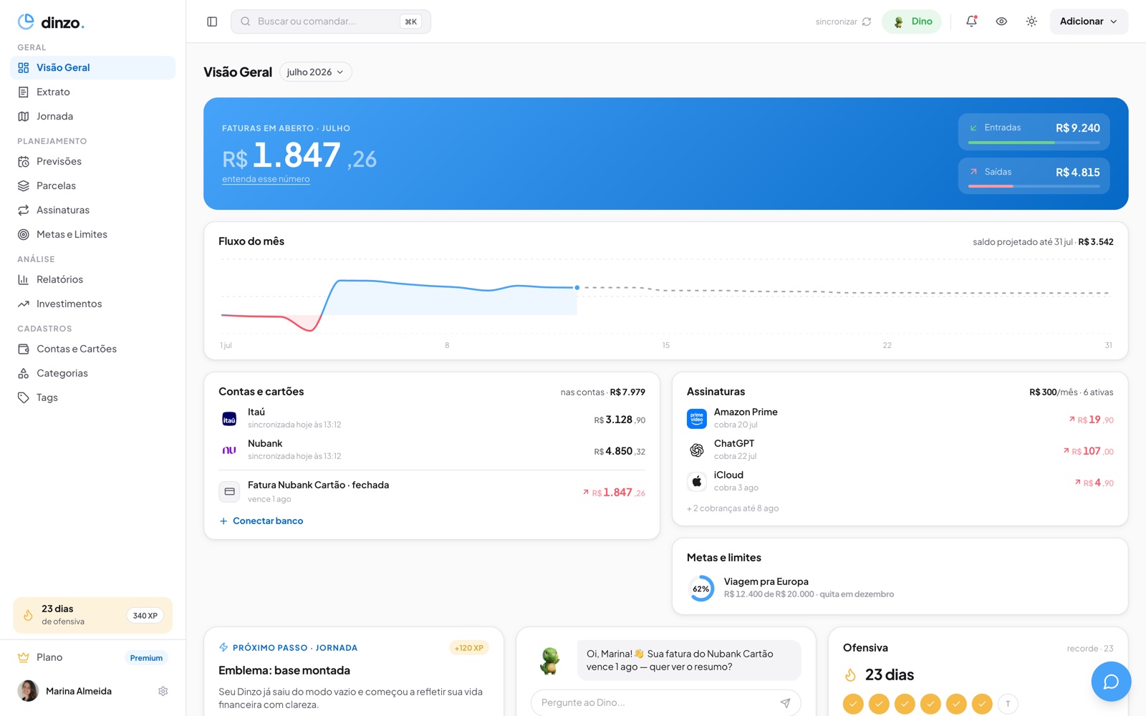Viewport: 1146px width, 716px height.
Task: Click the dinzo logo icon
Action: pyautogui.click(x=26, y=21)
